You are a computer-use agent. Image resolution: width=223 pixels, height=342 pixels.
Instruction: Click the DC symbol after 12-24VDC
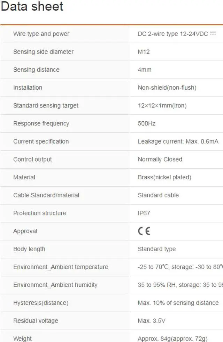pos(213,33)
